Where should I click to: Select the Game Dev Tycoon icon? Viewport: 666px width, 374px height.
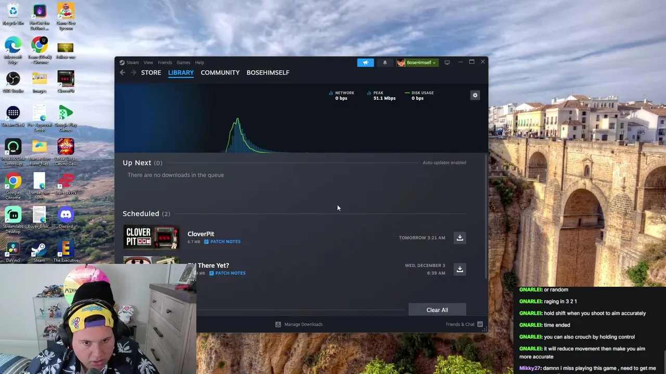point(66,17)
